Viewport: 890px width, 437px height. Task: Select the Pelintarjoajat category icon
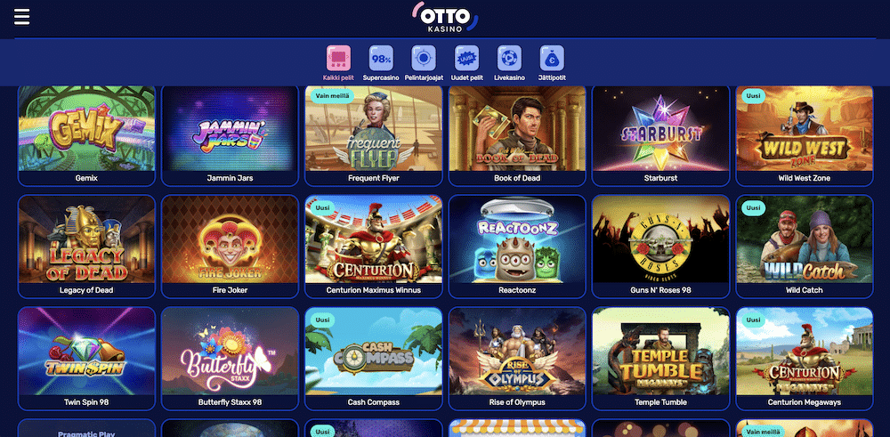tap(424, 58)
